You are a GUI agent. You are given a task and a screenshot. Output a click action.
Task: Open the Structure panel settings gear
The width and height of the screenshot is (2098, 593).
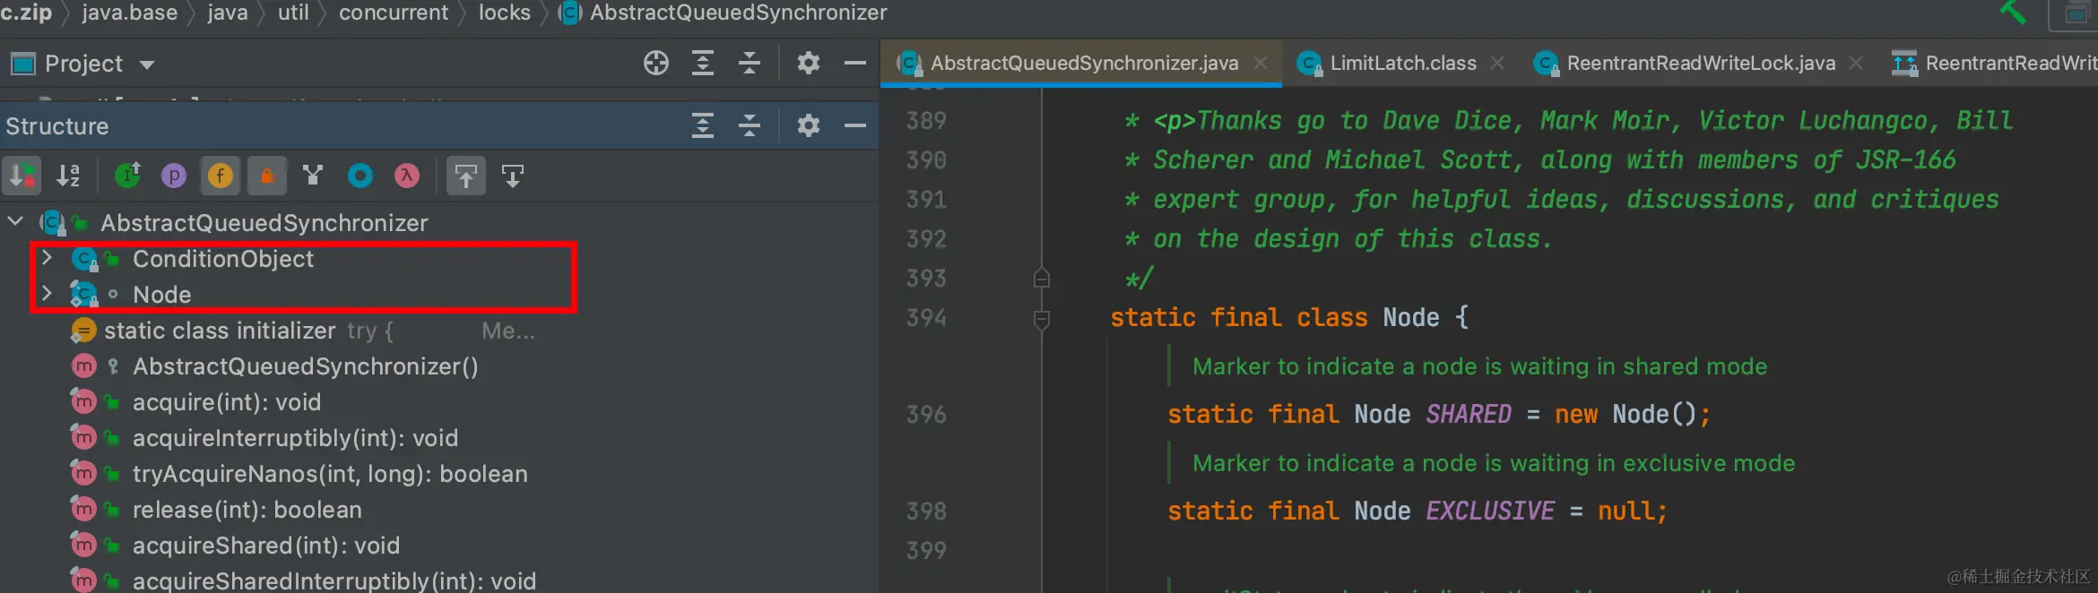point(808,125)
